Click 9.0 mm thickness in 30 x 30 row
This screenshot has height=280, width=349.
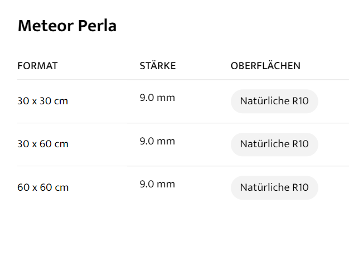pyautogui.click(x=157, y=98)
